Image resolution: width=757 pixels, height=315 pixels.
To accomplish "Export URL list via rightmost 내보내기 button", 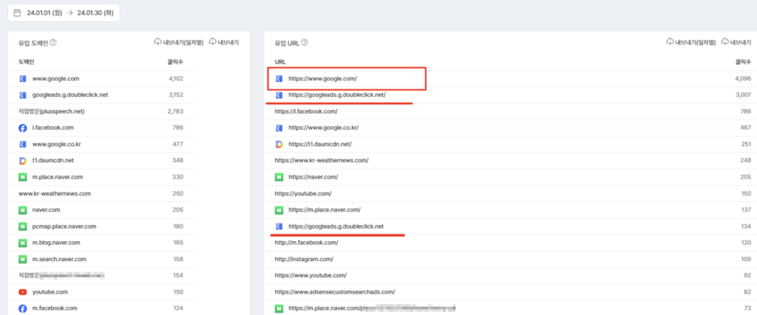I will [x=737, y=42].
